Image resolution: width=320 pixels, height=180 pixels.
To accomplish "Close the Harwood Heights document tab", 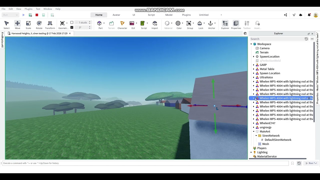I will (70, 33).
